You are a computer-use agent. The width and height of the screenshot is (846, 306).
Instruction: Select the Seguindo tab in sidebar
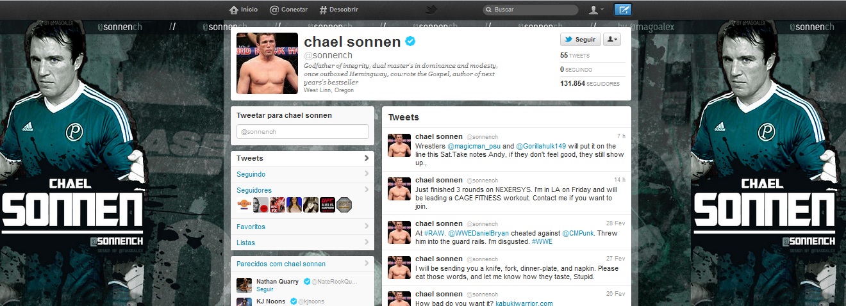point(303,174)
